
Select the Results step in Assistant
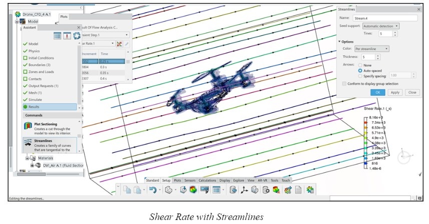(x=50, y=107)
